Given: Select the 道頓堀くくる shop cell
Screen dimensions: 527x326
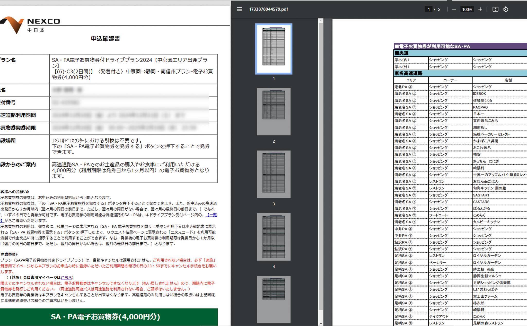Looking at the screenshot, I should 500,100.
